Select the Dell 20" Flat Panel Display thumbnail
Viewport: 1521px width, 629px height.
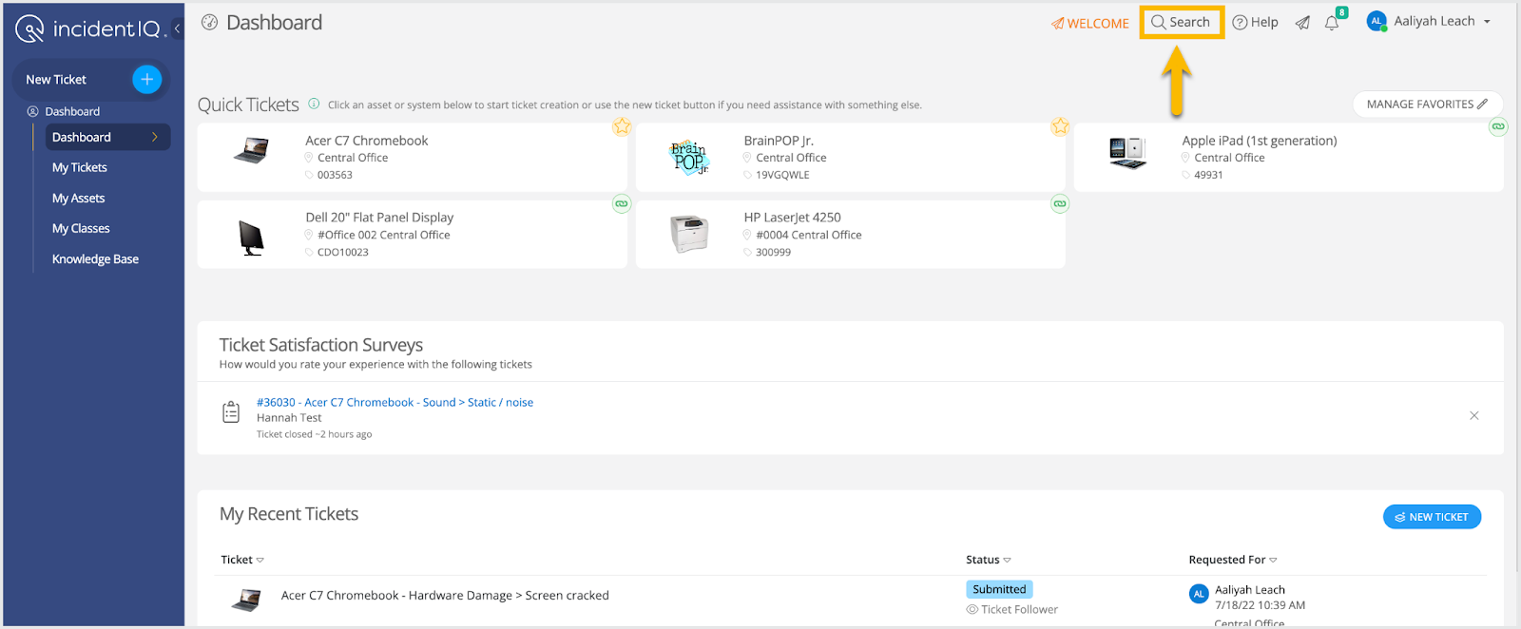251,238
